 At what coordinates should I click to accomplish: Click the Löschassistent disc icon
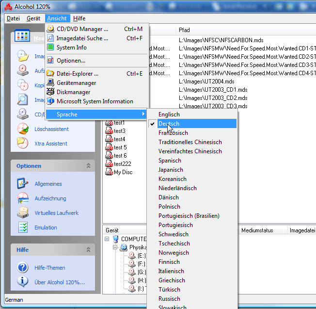(23, 129)
